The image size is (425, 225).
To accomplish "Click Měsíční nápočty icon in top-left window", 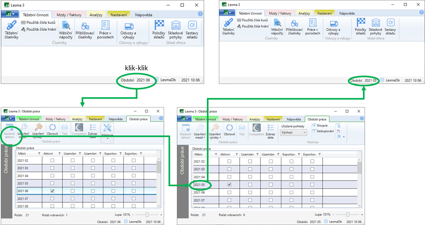I will coord(65,30).
